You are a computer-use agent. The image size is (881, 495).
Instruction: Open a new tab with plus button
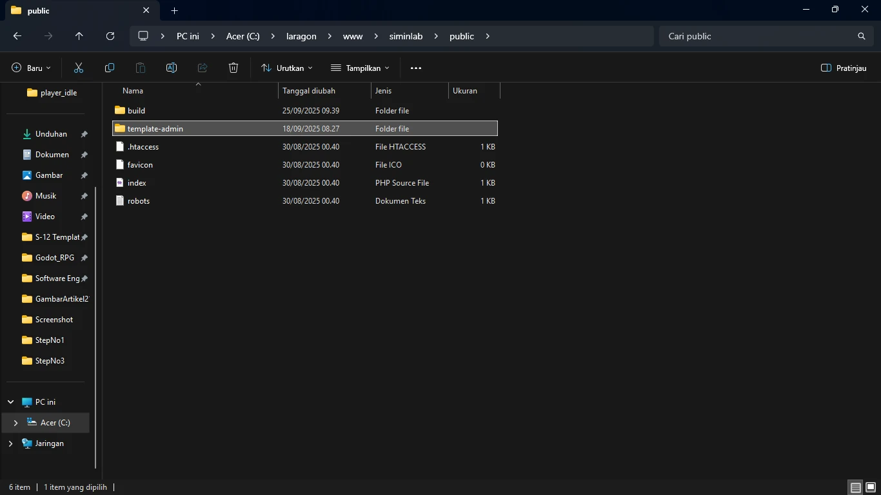coord(174,10)
